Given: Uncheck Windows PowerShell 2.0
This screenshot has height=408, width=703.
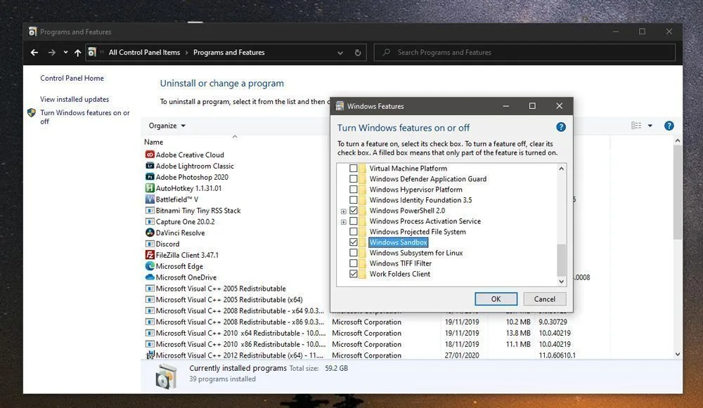Looking at the screenshot, I should (354, 211).
